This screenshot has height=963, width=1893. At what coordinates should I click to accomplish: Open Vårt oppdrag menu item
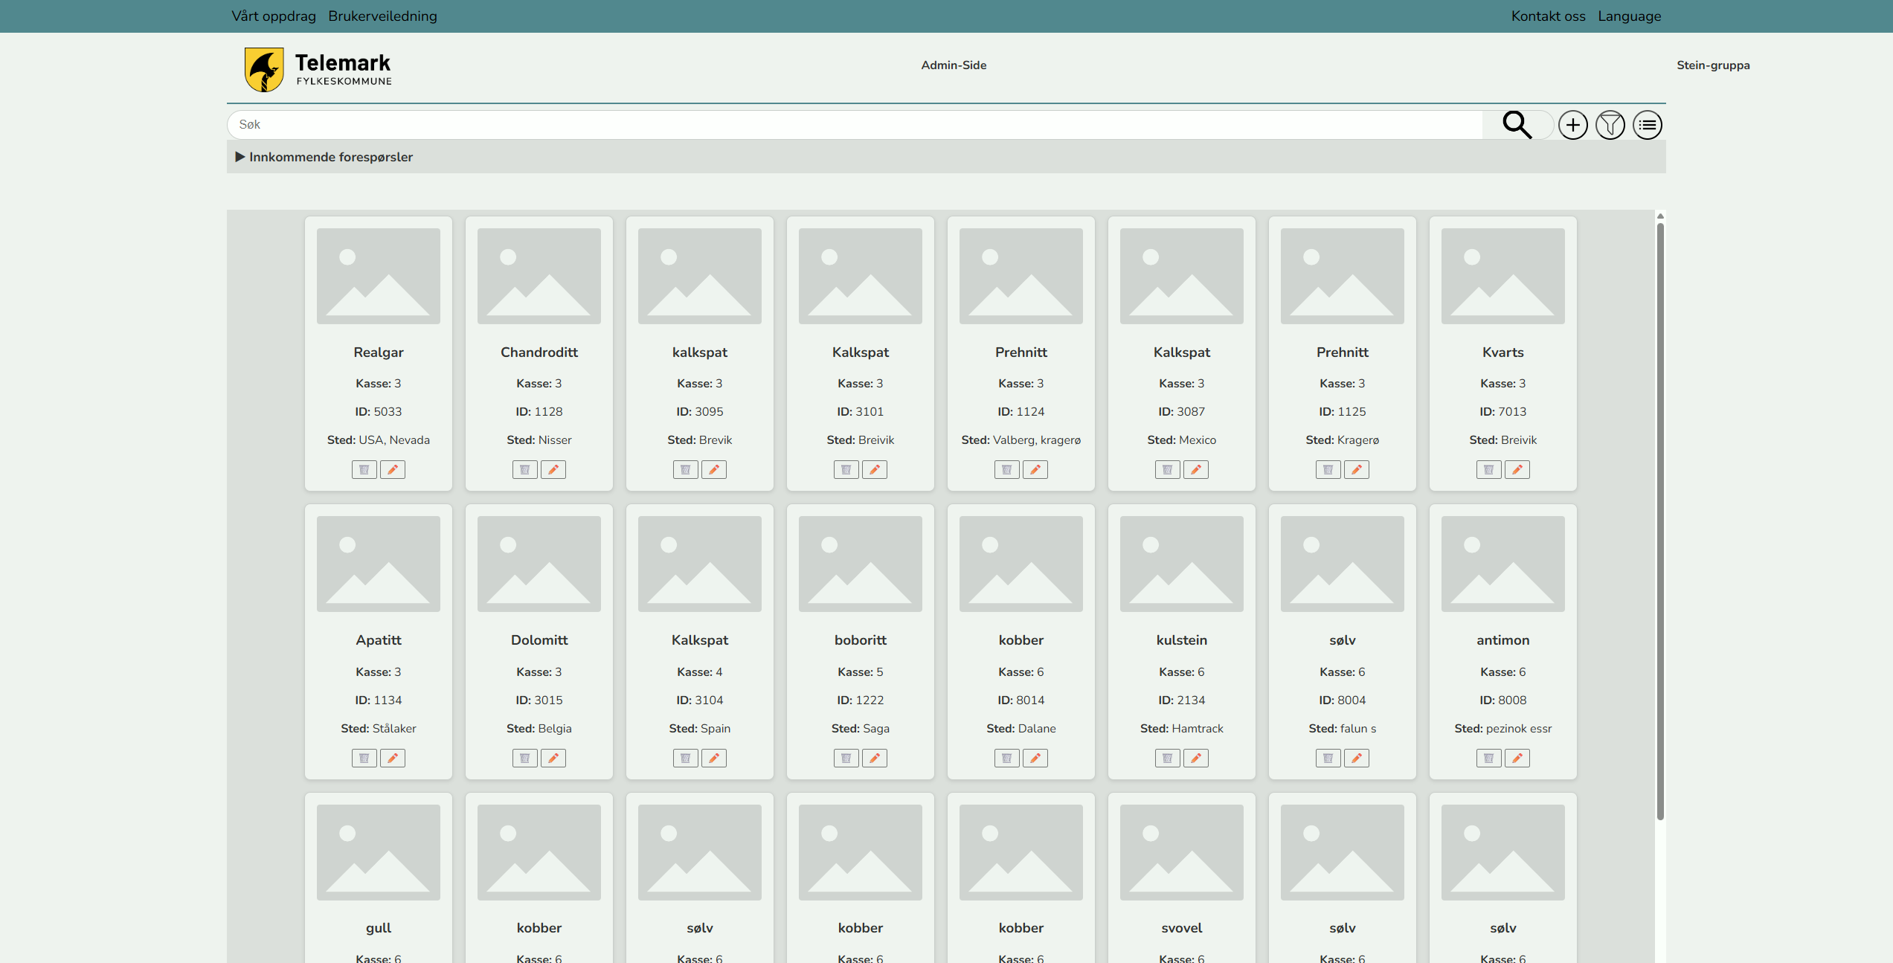tap(273, 16)
